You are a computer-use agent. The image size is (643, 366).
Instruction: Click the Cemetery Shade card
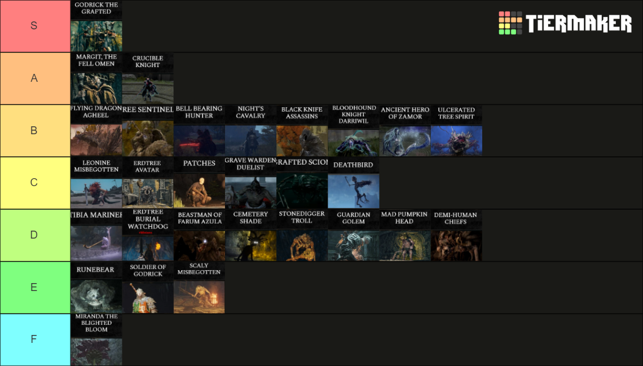coord(250,235)
